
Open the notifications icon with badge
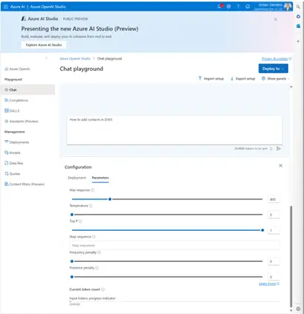(220, 7)
